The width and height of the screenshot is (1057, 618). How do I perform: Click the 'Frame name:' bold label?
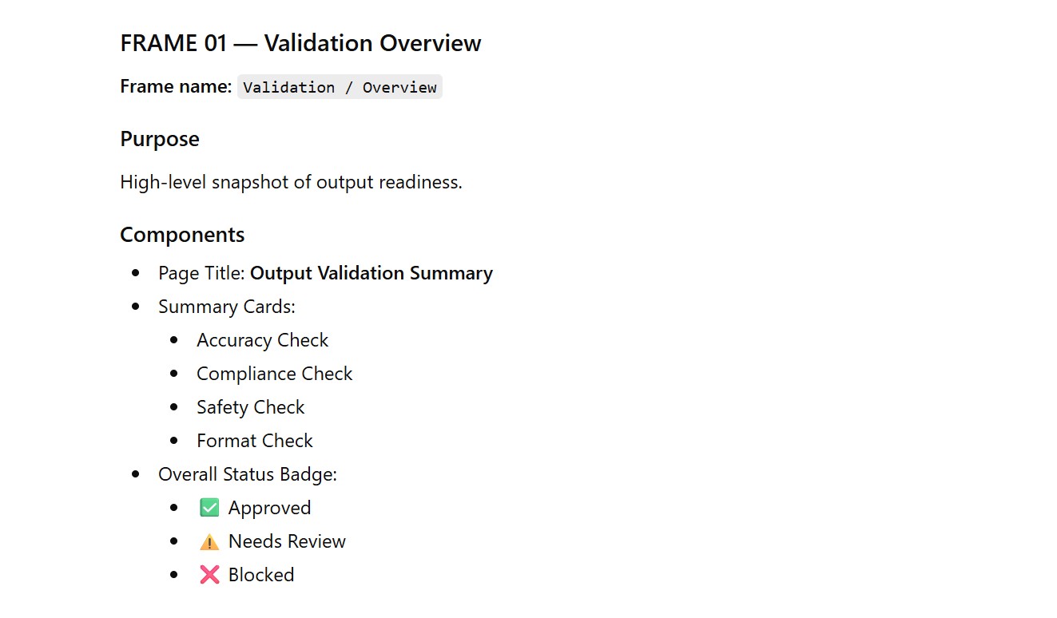pyautogui.click(x=176, y=87)
